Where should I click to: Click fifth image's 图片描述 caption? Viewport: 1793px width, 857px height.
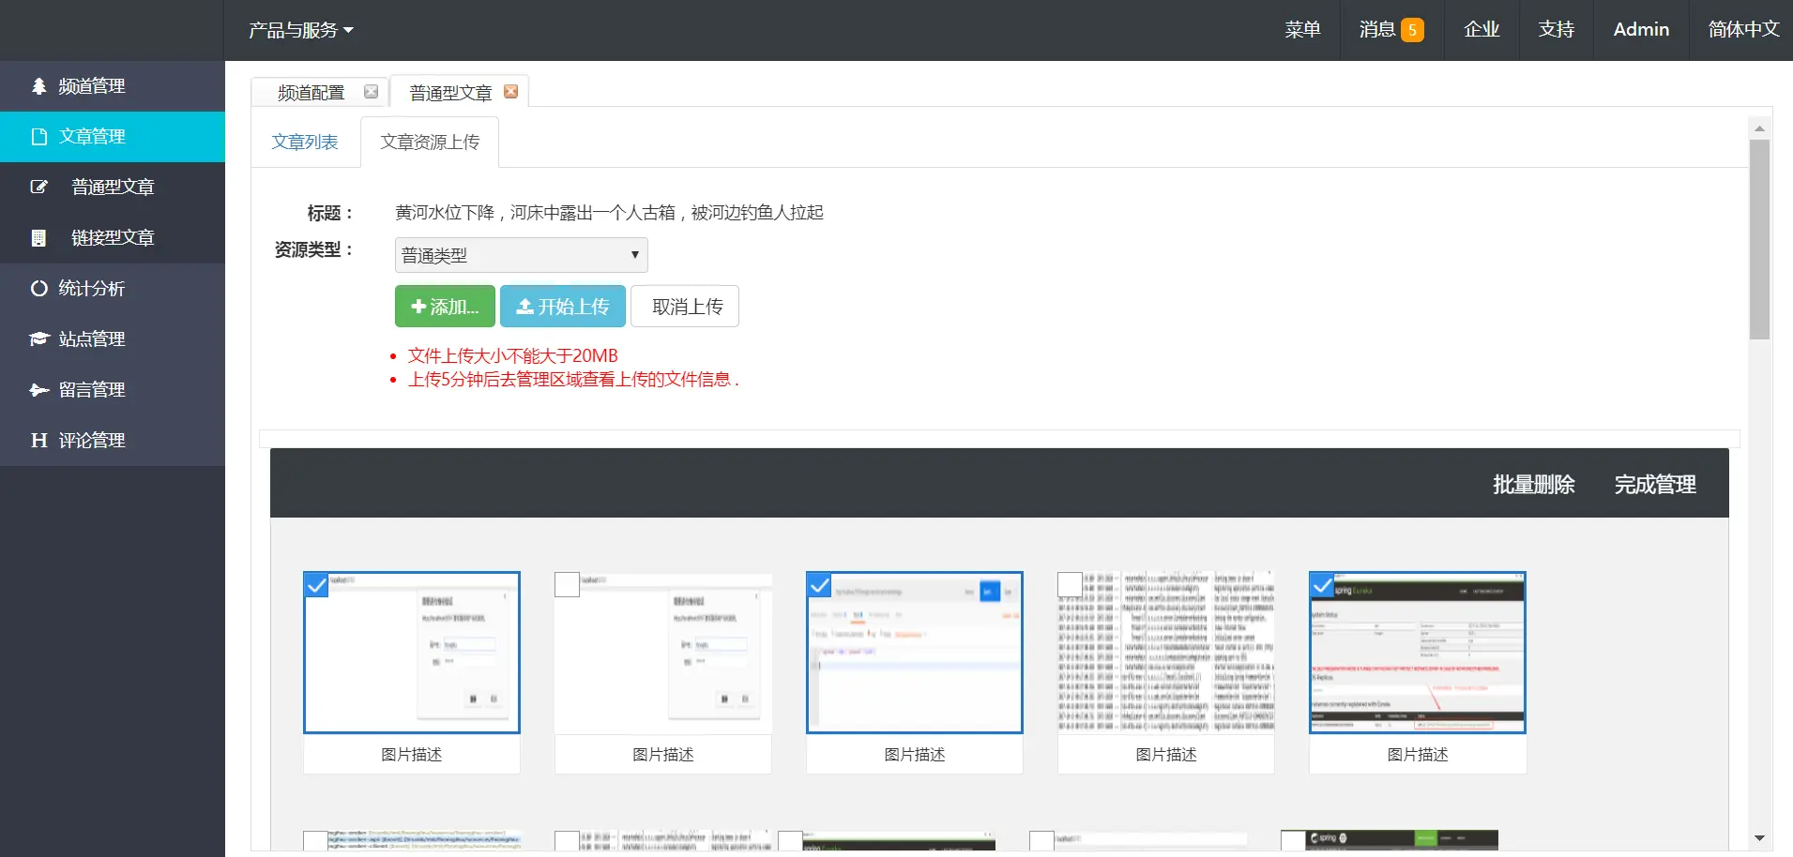point(1417,755)
